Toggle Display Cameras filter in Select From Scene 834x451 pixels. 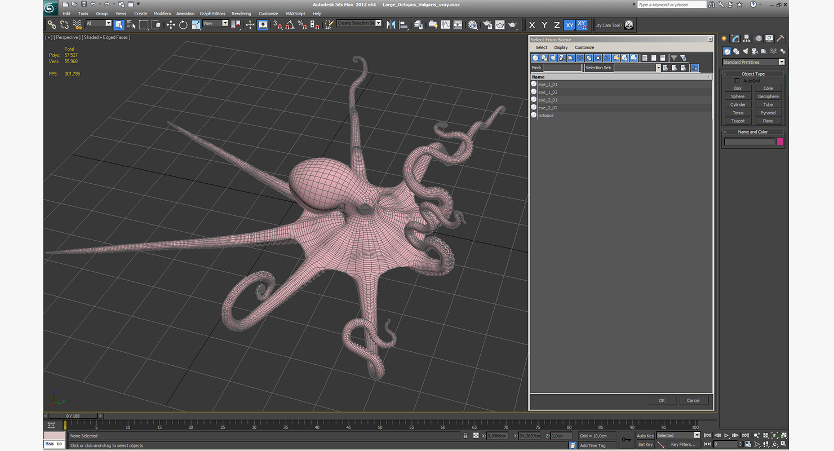(562, 58)
